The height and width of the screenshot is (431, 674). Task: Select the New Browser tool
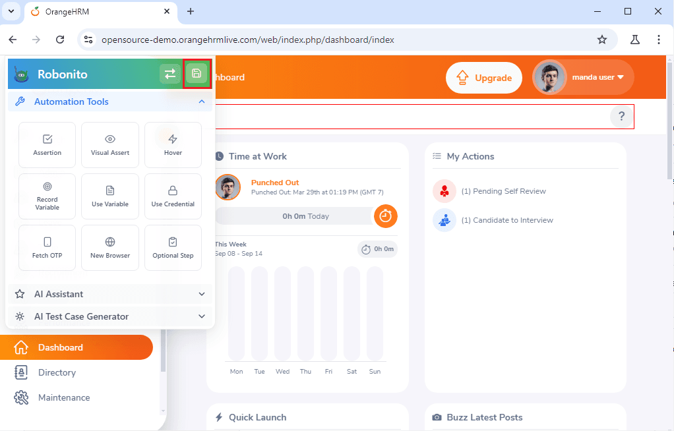[x=110, y=248]
